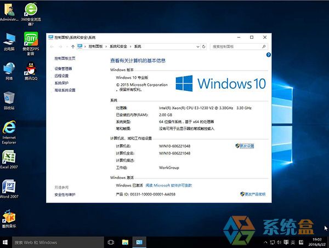Open Word 2007 desktop shortcut
Image resolution: width=329 pixels, height=248 pixels.
pyautogui.click(x=9, y=189)
